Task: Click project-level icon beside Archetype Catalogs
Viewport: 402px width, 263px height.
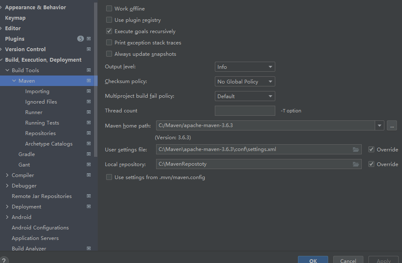Action: [x=89, y=144]
